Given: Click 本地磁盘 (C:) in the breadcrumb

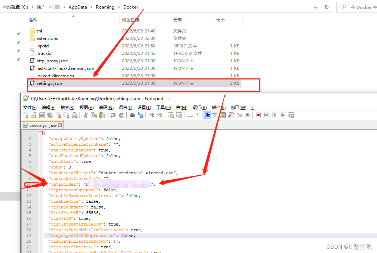Looking at the screenshot, I should point(15,7).
